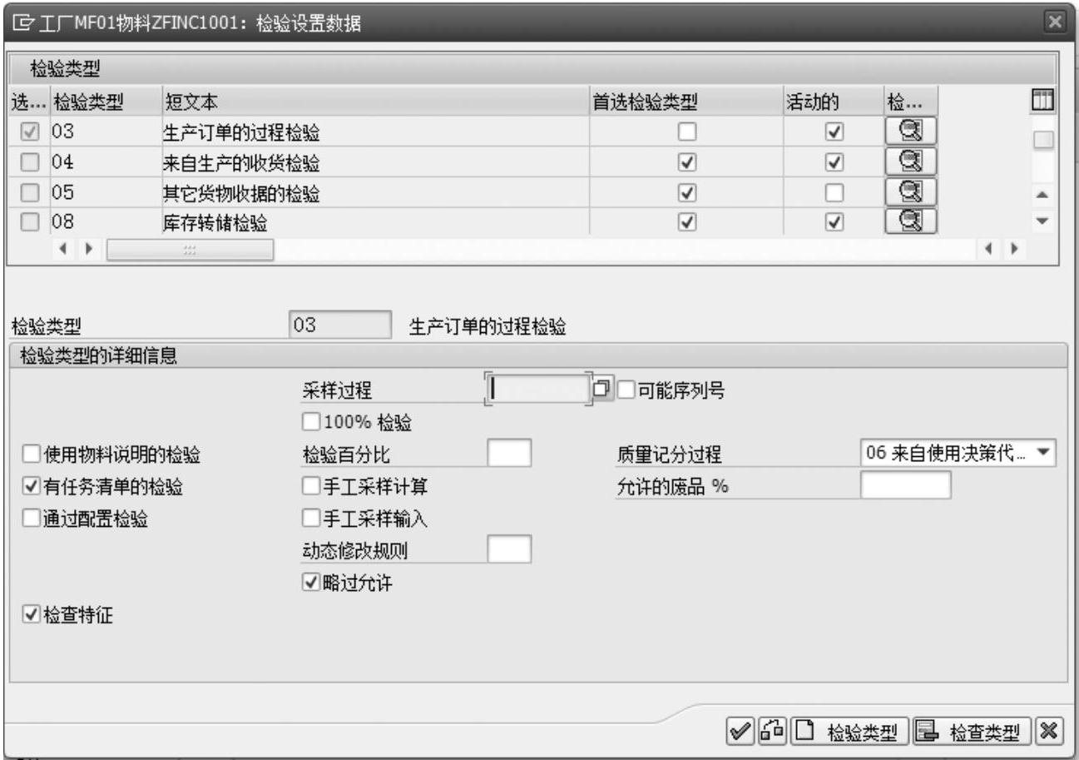Screen dimensions: 1079x760
Task: Click 检验类型 column header
Action: point(106,102)
